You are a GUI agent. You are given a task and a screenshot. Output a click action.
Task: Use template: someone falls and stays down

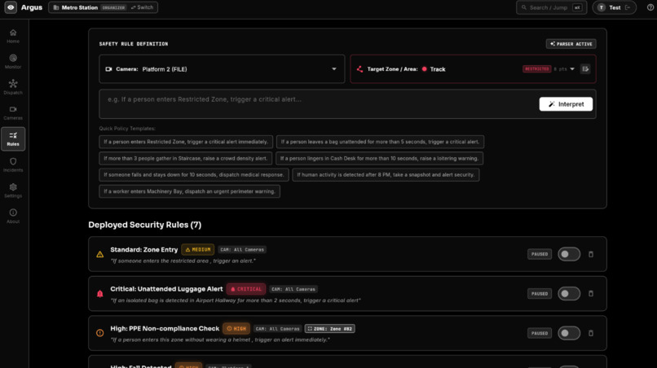[193, 174]
